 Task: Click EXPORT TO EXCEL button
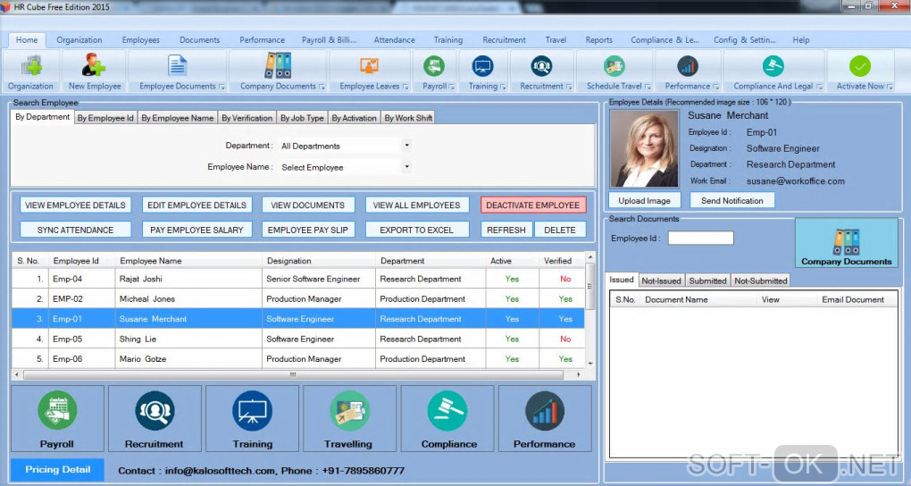(416, 230)
